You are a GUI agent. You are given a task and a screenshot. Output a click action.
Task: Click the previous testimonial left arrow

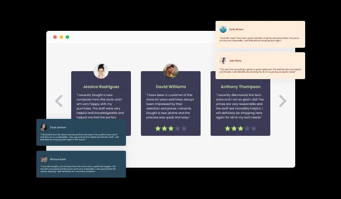(59, 101)
